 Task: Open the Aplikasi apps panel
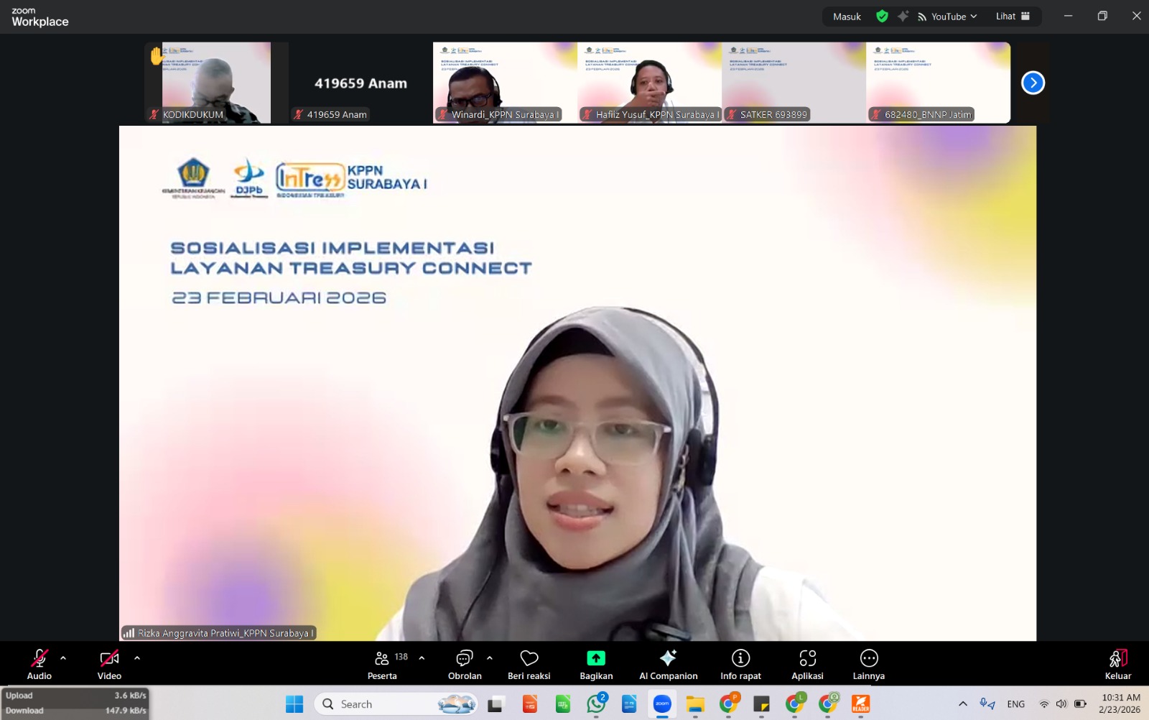pyautogui.click(x=807, y=664)
